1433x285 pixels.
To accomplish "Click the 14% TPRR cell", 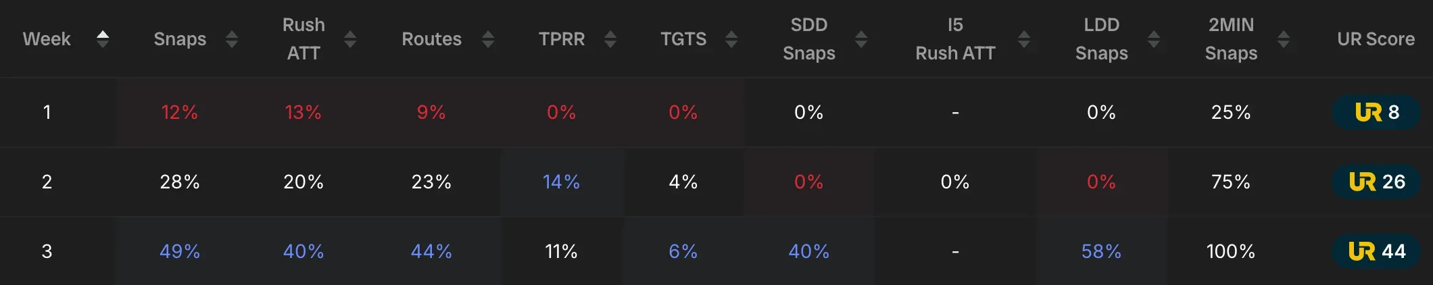I will point(561,182).
